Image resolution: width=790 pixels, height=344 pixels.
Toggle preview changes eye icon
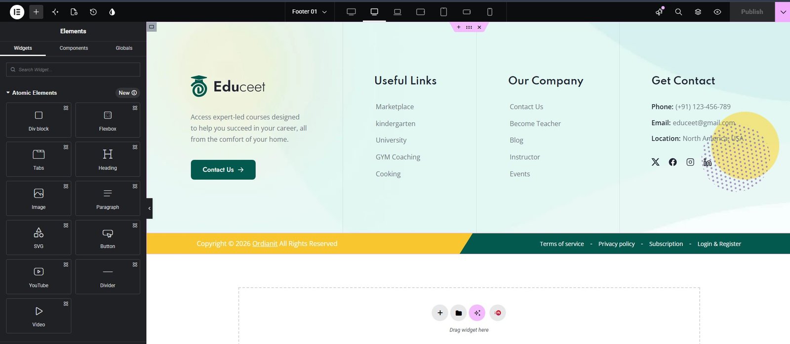point(717,12)
